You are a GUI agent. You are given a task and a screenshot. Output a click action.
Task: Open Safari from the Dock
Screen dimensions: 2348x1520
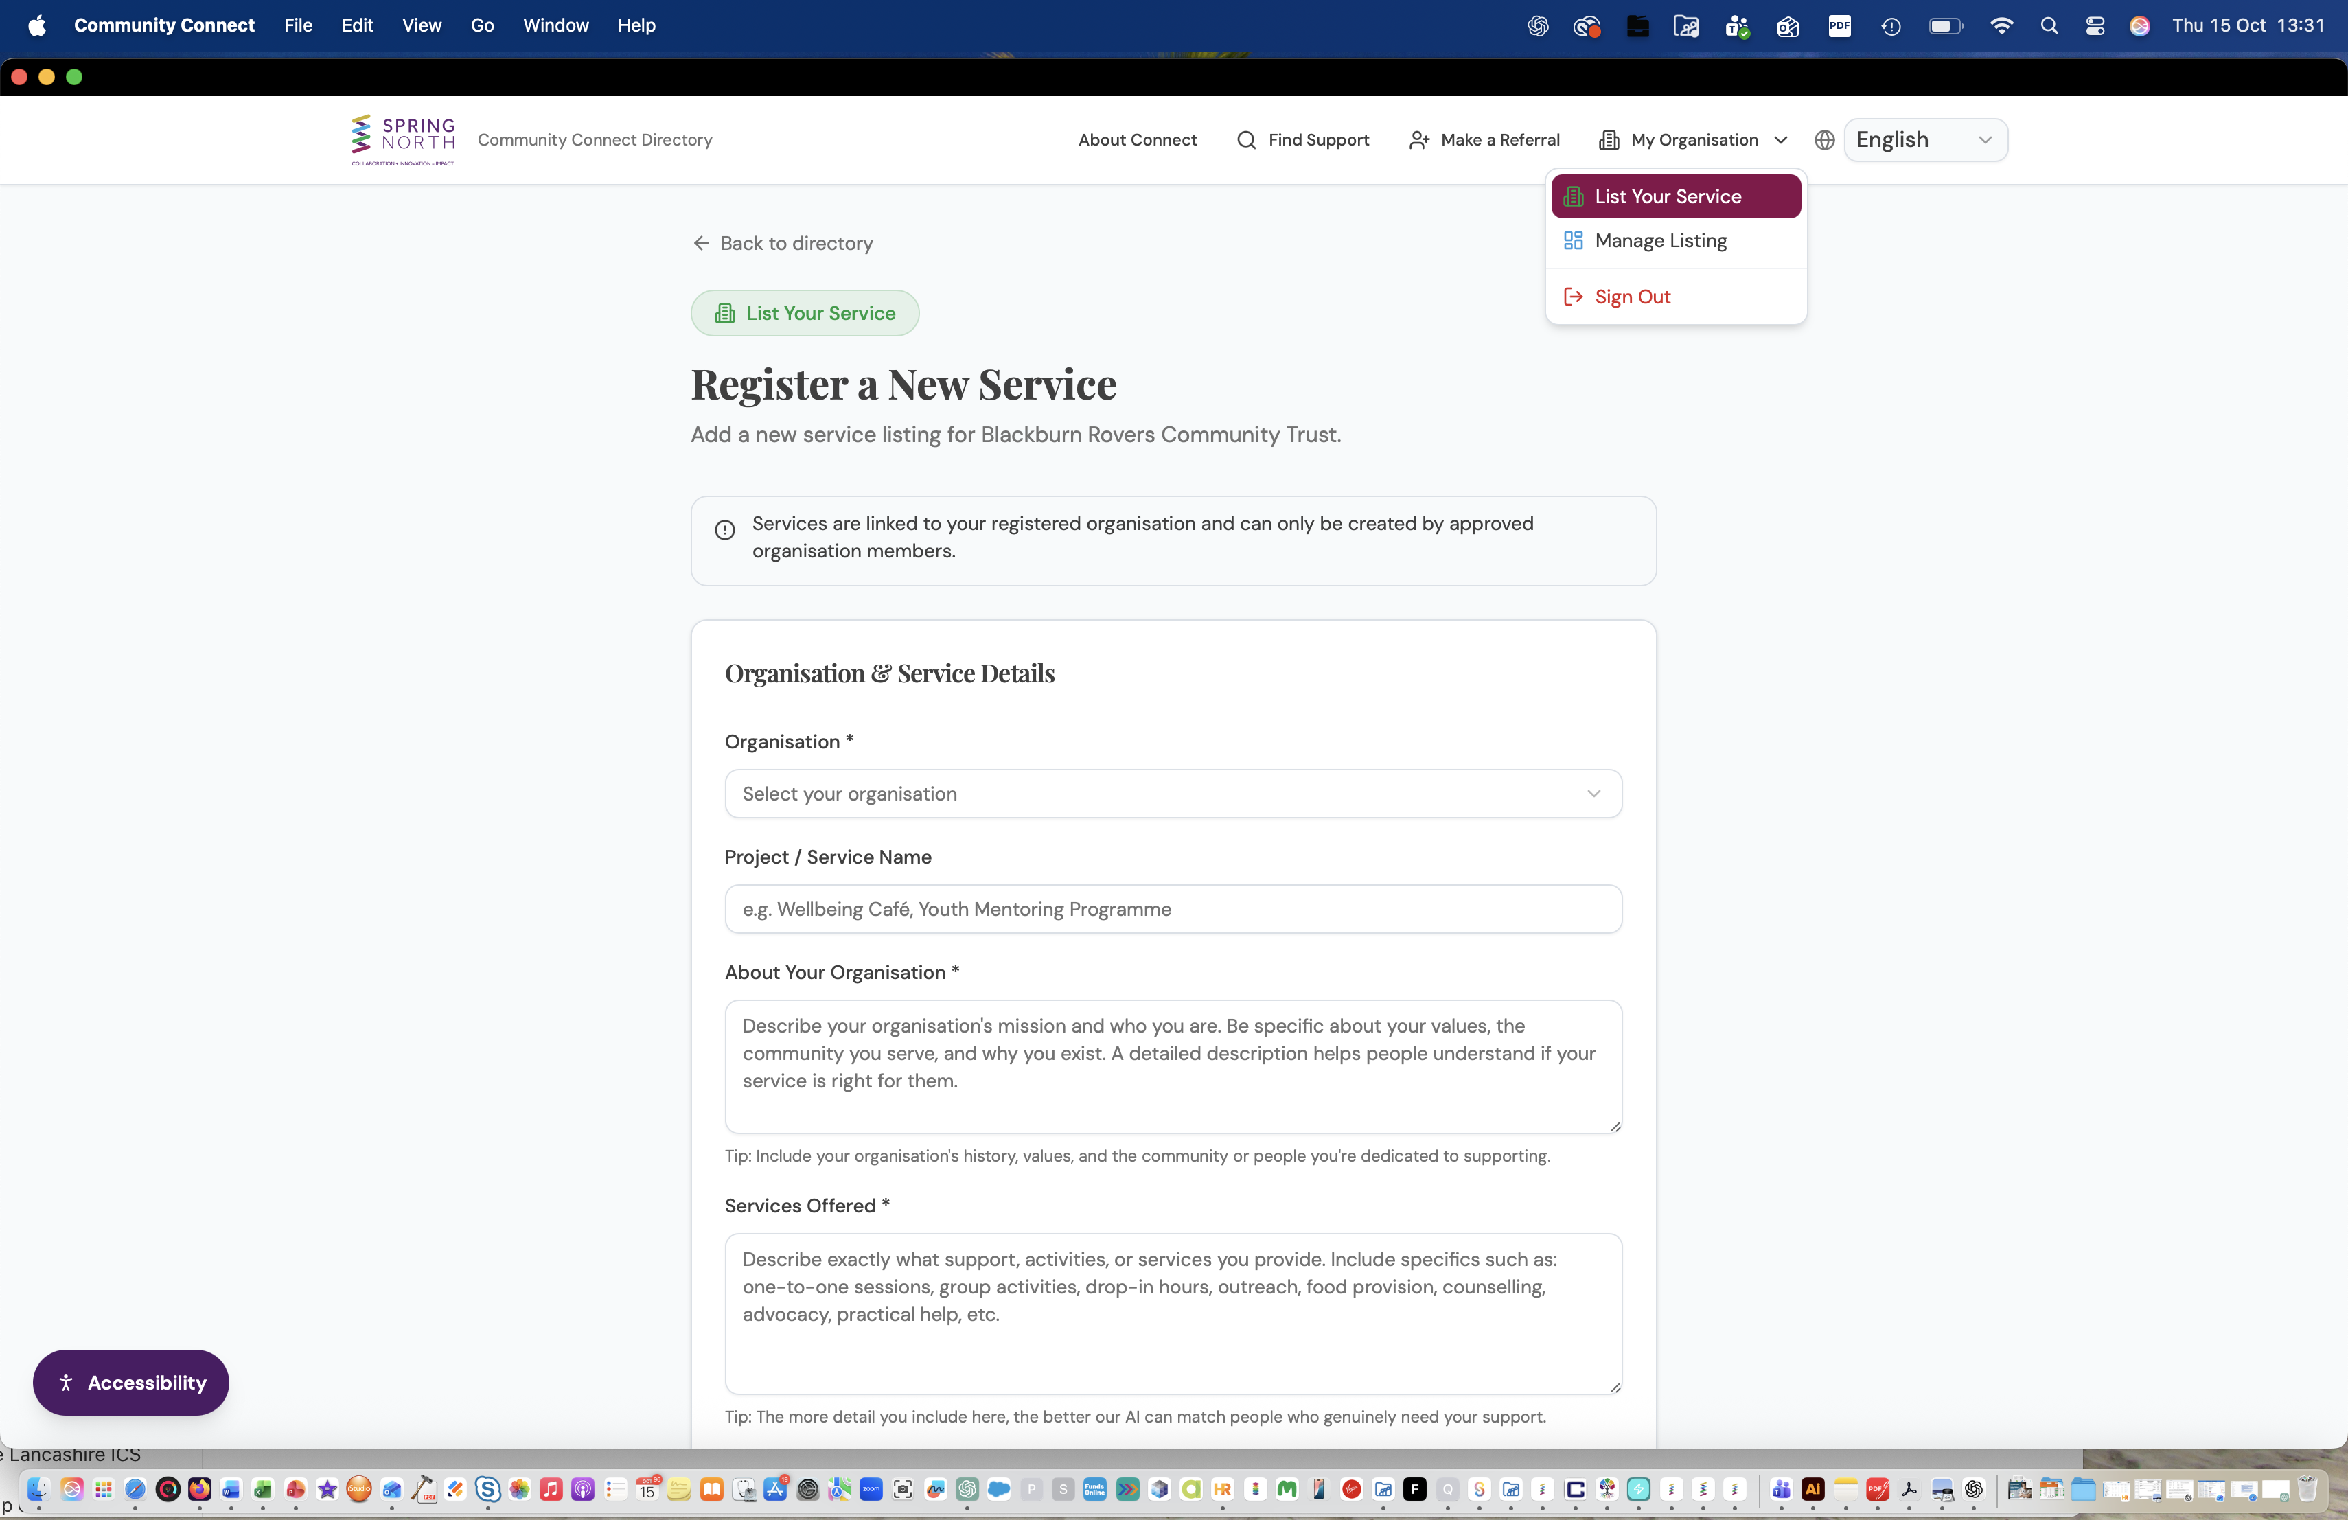tap(135, 1488)
